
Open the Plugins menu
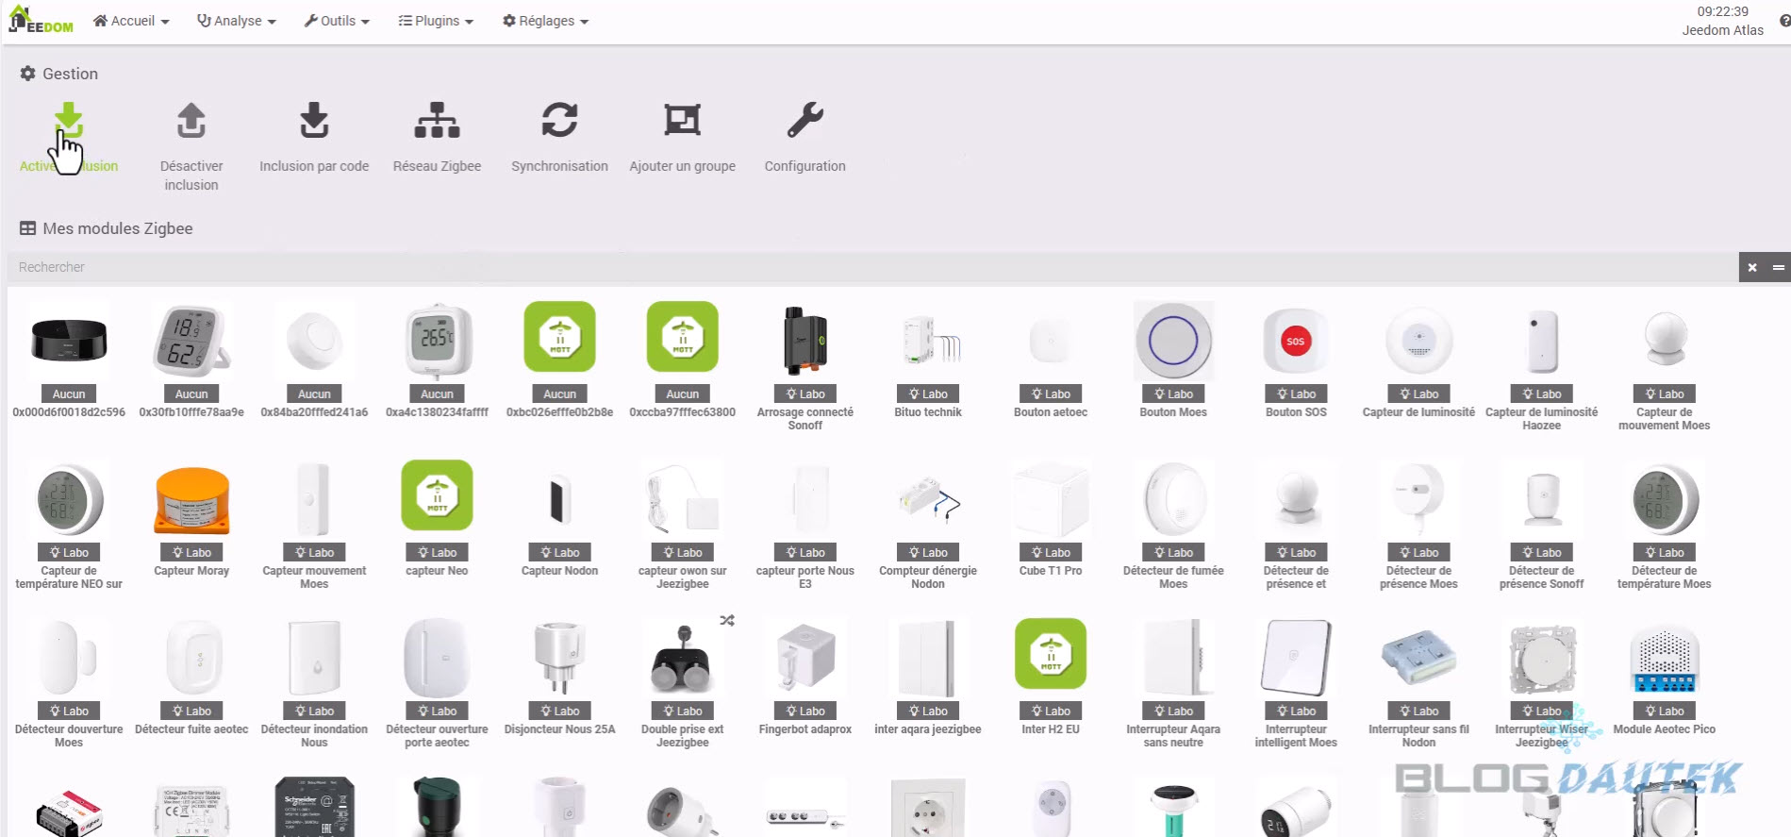pos(436,21)
